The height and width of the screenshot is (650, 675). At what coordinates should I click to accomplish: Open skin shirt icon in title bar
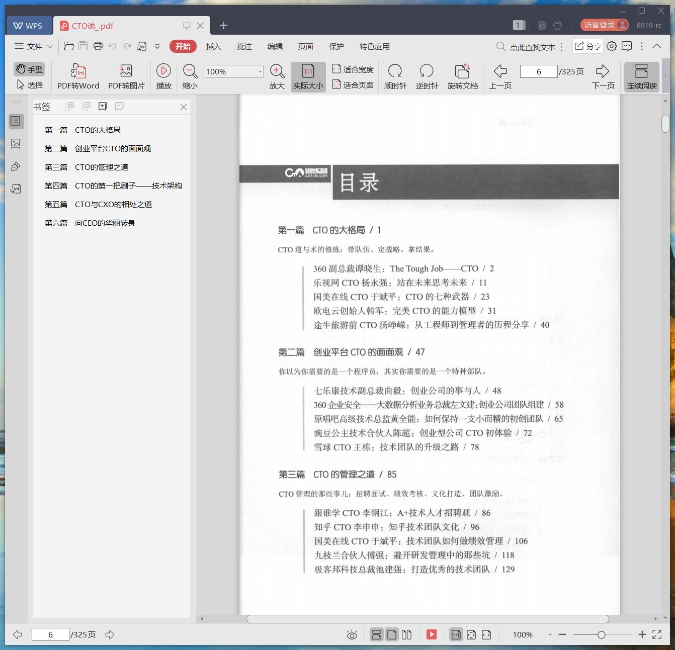[557, 25]
